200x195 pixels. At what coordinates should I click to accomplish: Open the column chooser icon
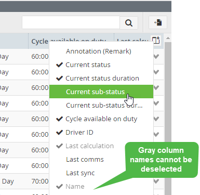pyautogui.click(x=156, y=40)
